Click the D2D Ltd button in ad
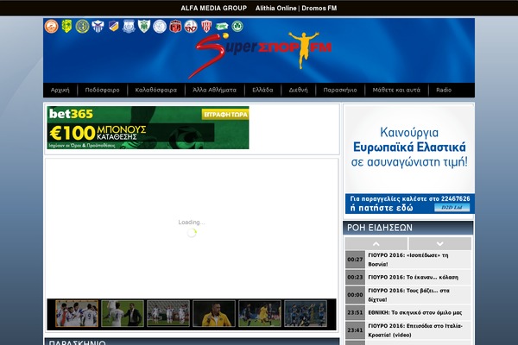Image resolution: width=518 pixels, height=345 pixels. pyautogui.click(x=452, y=208)
